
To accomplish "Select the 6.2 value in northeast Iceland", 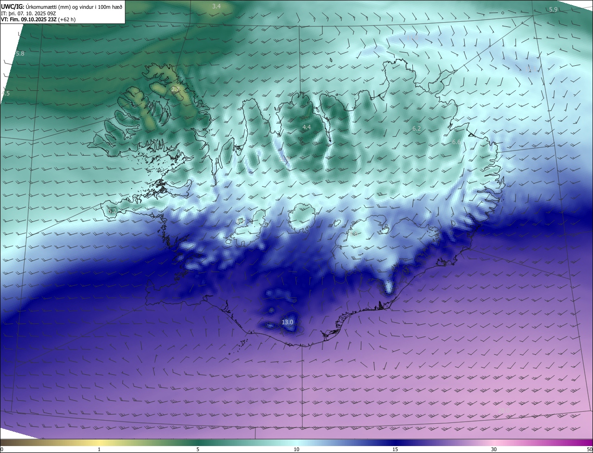I will pos(416,128).
